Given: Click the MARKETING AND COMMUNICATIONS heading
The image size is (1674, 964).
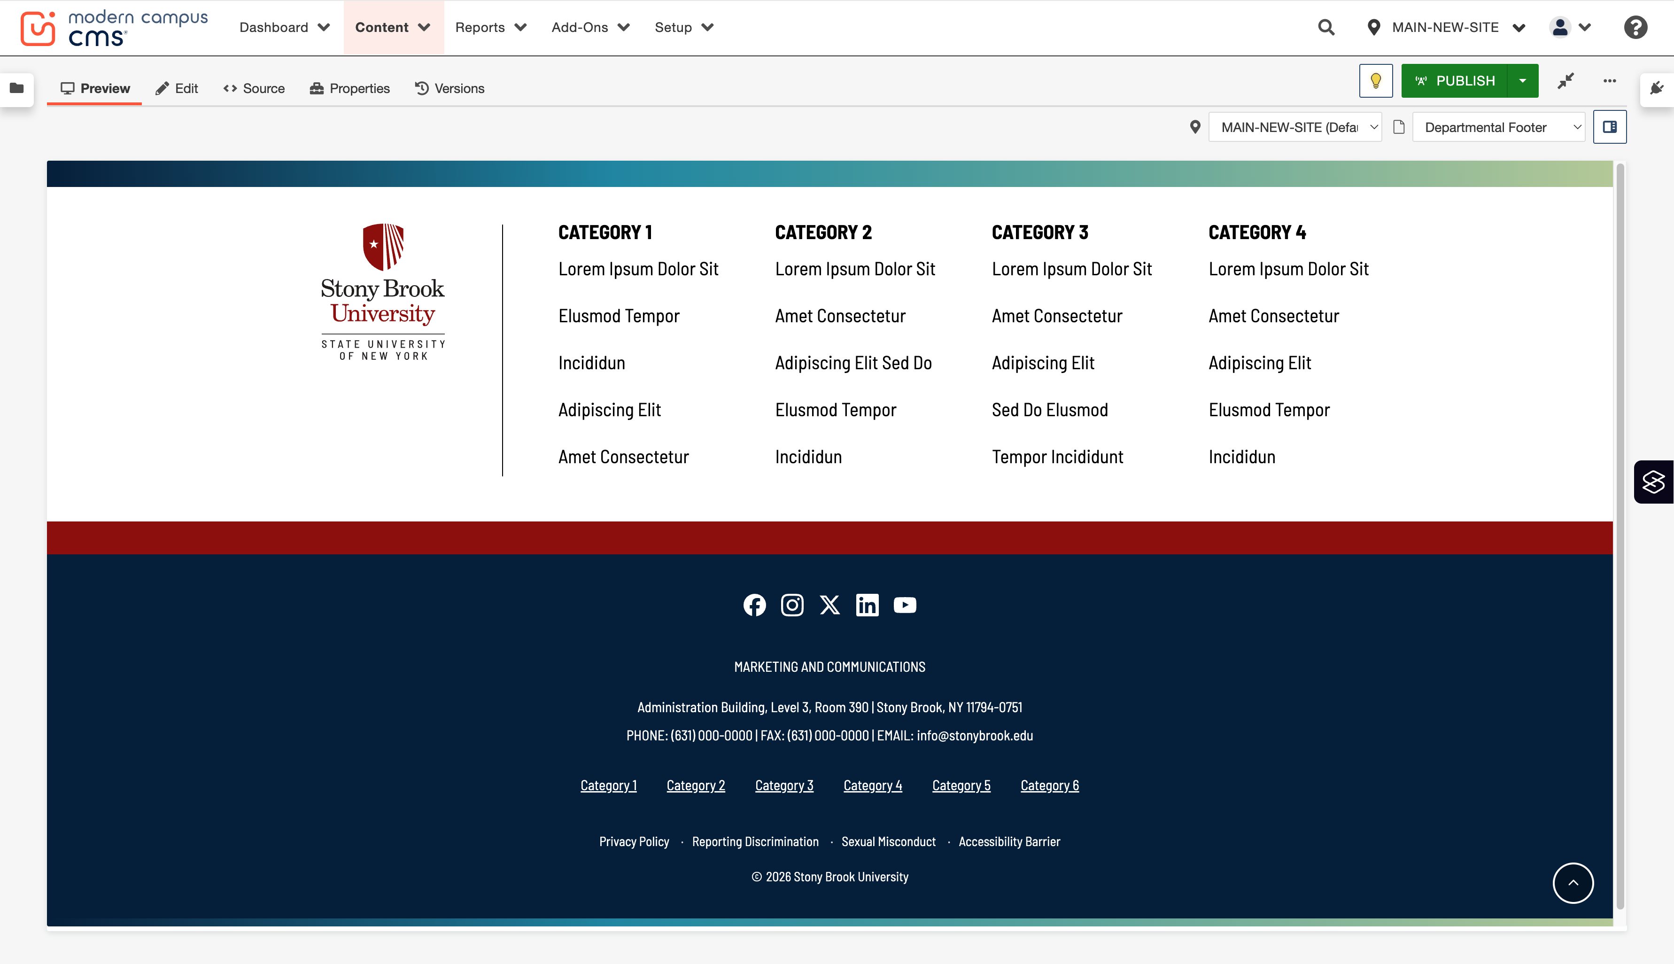Looking at the screenshot, I should click(x=829, y=667).
